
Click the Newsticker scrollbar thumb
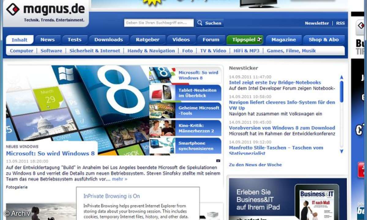point(342,92)
